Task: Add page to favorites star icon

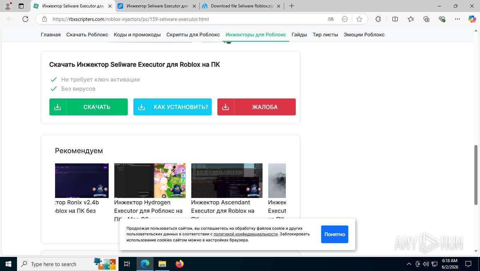Action: point(359,19)
